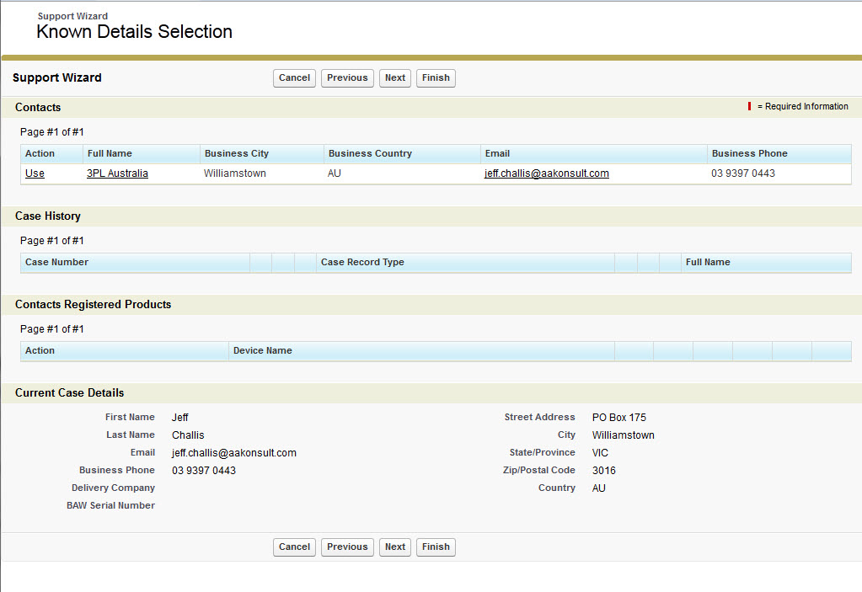Click the Delivery Company label

click(113, 488)
